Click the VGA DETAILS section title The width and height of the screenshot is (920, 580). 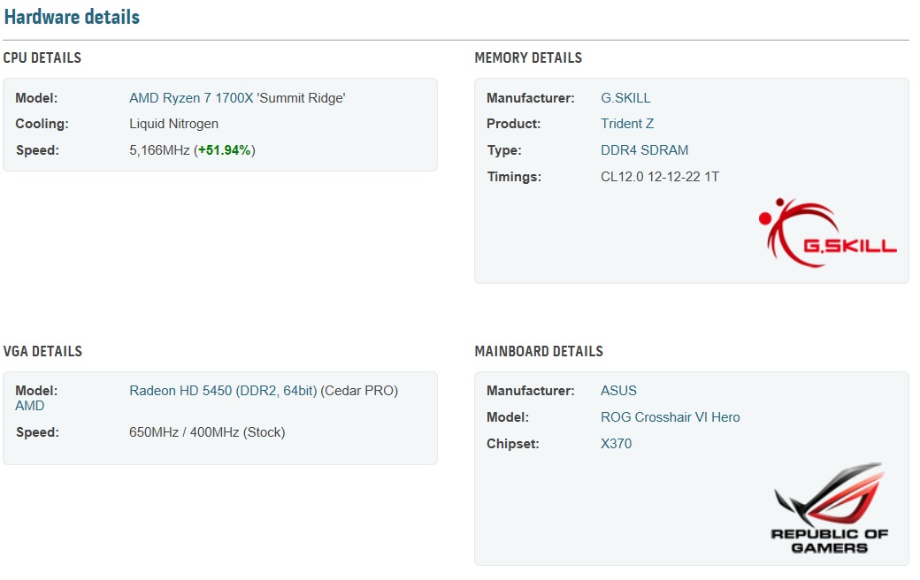[x=42, y=351]
